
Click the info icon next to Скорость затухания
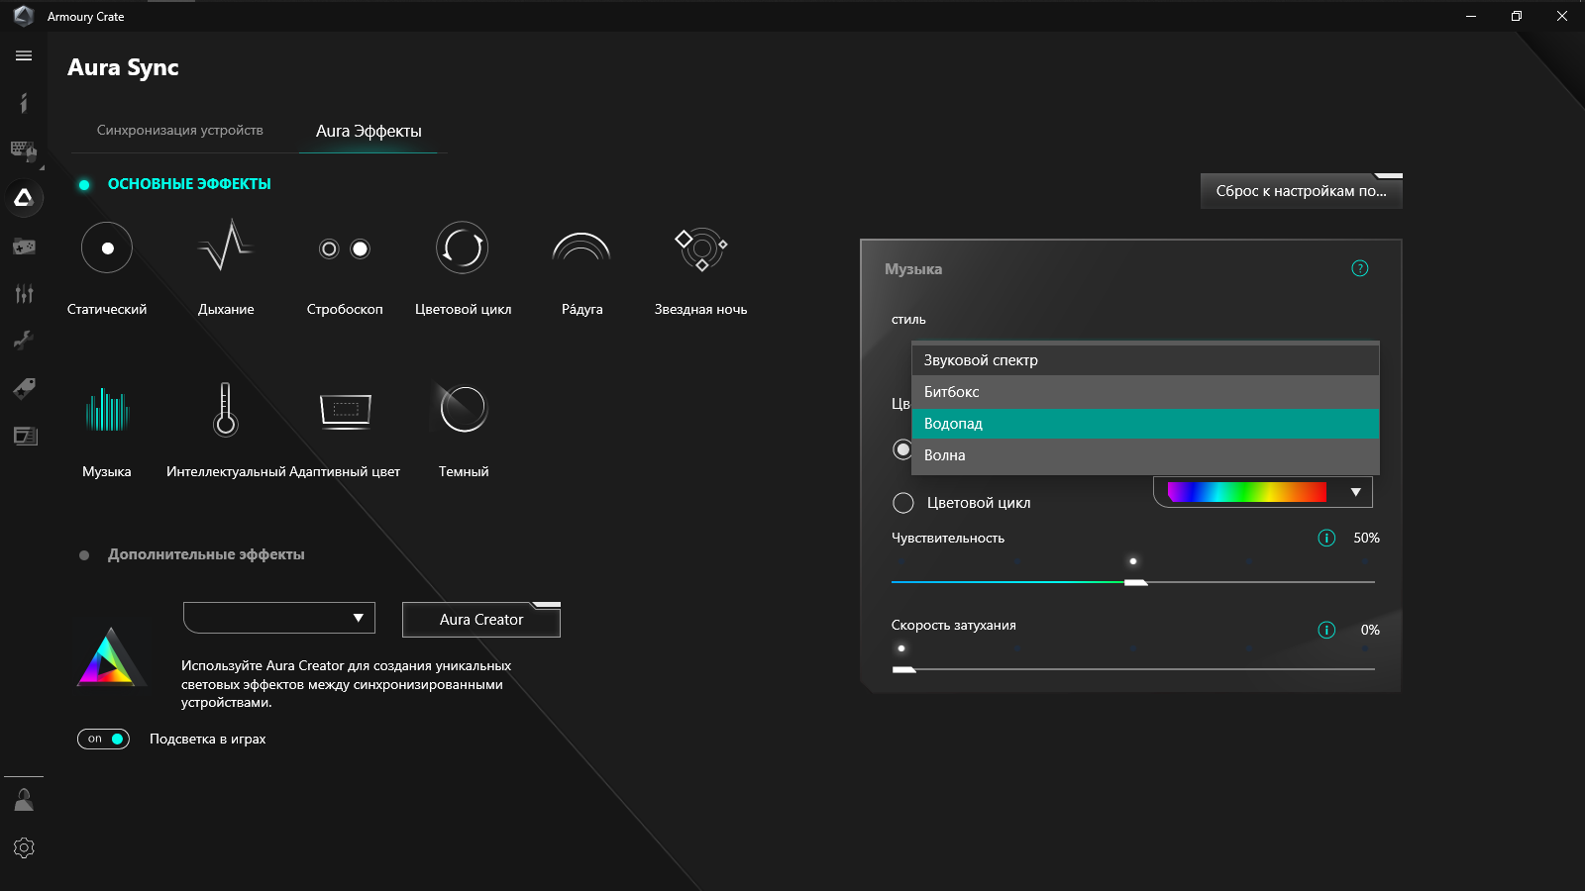click(1326, 630)
